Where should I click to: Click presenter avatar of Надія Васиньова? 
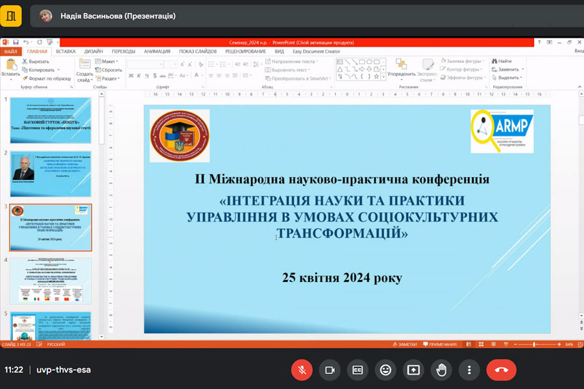tap(46, 16)
